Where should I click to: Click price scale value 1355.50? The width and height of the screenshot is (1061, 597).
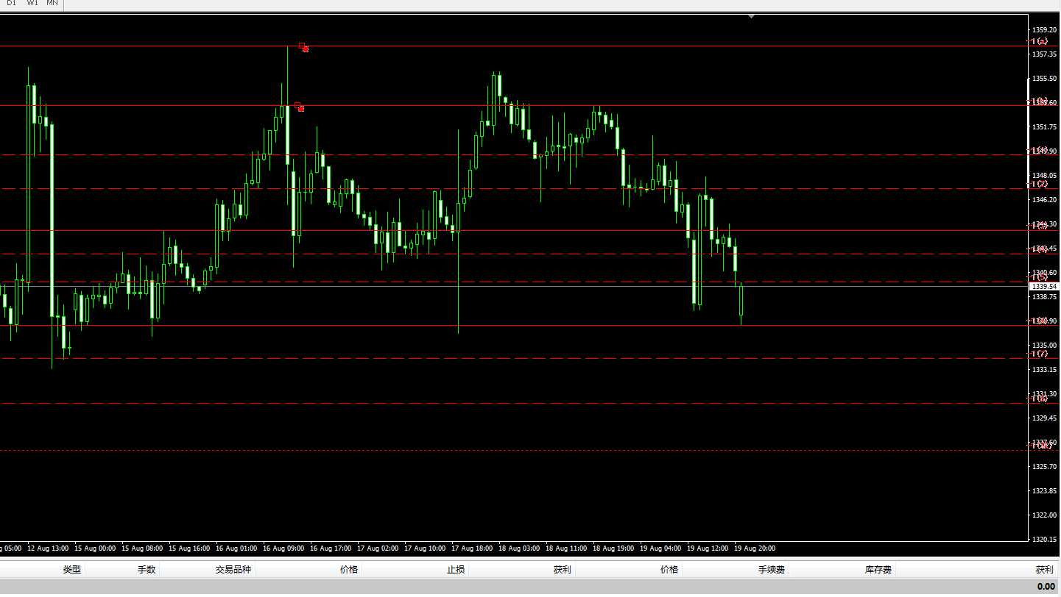[1045, 79]
